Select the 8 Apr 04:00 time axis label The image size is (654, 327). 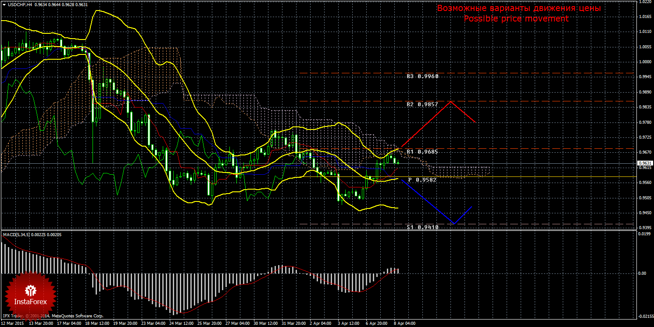[404, 323]
